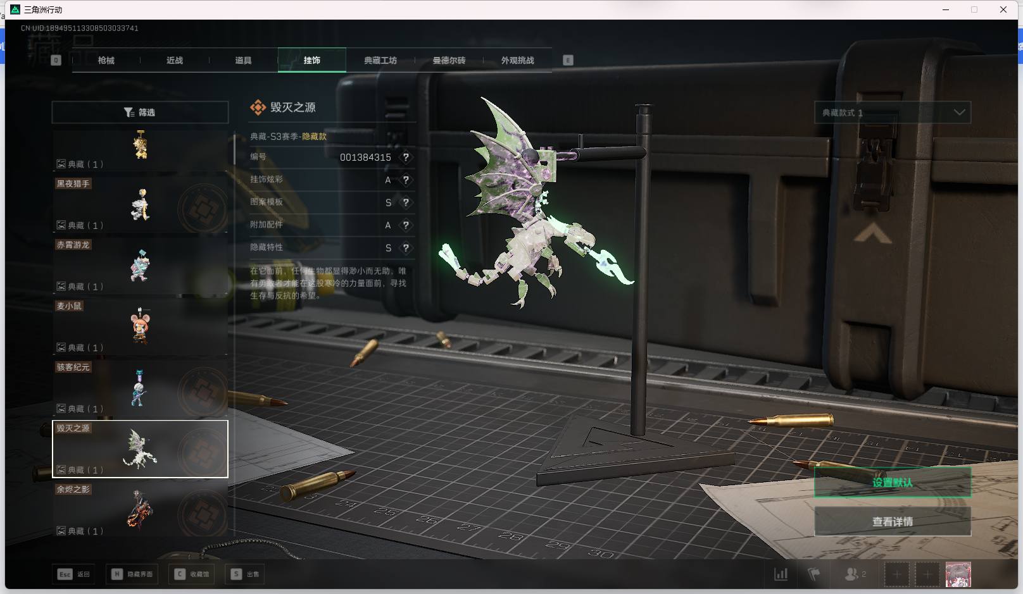1023x594 pixels.
Task: Expand the 典藏款式 1 dropdown
Action: 893,113
